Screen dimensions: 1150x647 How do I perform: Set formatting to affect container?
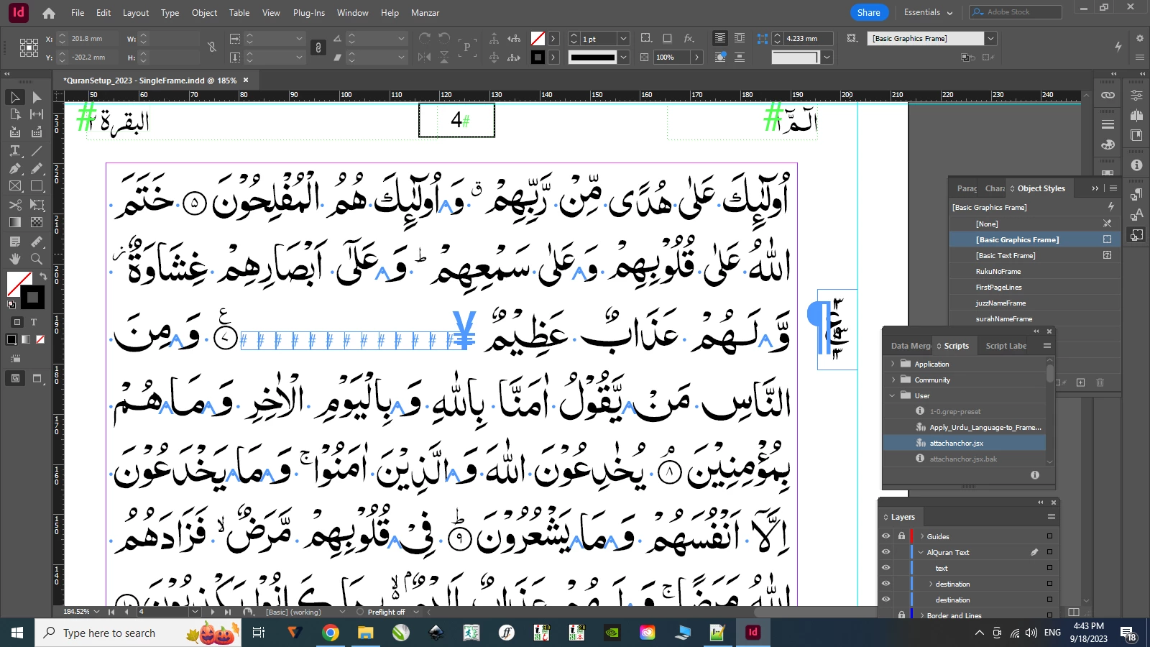17,322
